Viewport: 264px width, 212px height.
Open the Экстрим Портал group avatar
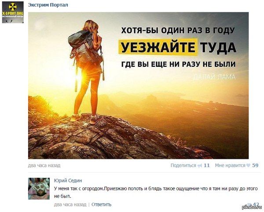pyautogui.click(x=13, y=12)
